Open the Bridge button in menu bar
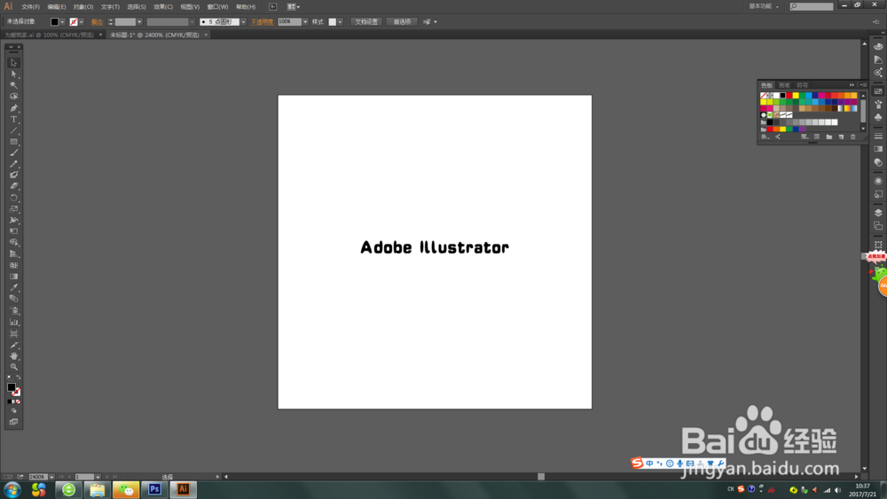 (x=272, y=7)
